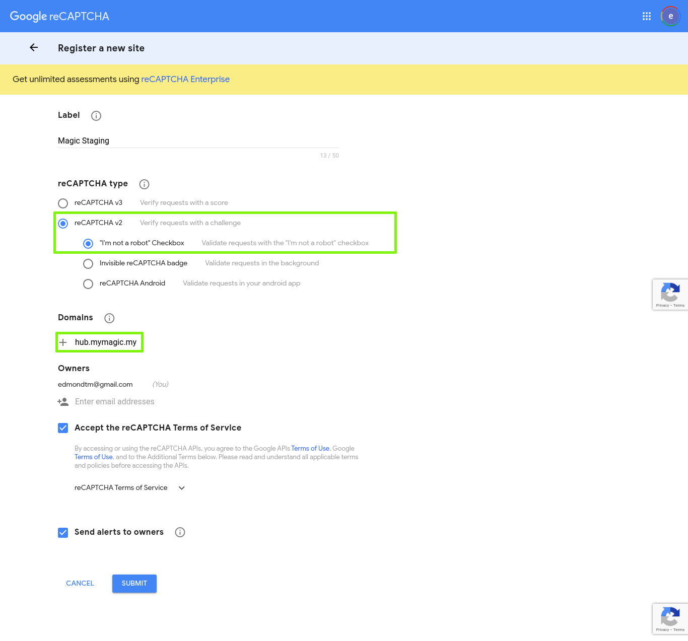
Task: Select the reCAPTCHA Android radio option
Action: click(88, 284)
